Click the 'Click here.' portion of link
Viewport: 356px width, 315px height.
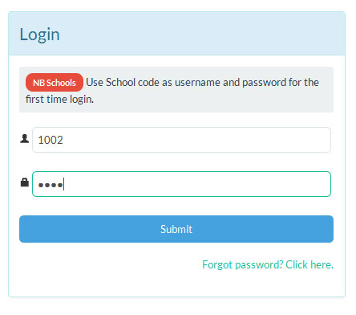tap(309, 264)
